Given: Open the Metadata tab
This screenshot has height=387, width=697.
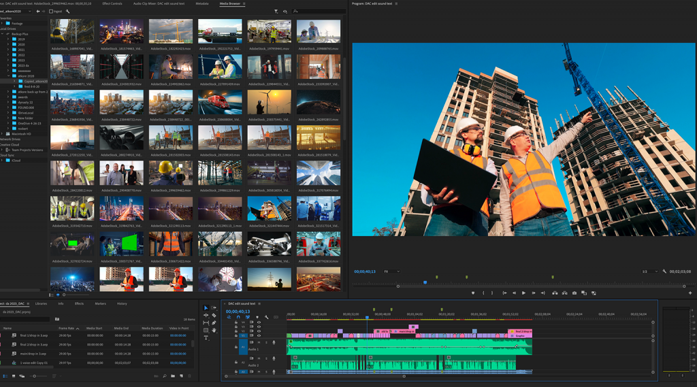Looking at the screenshot, I should pos(202,3).
